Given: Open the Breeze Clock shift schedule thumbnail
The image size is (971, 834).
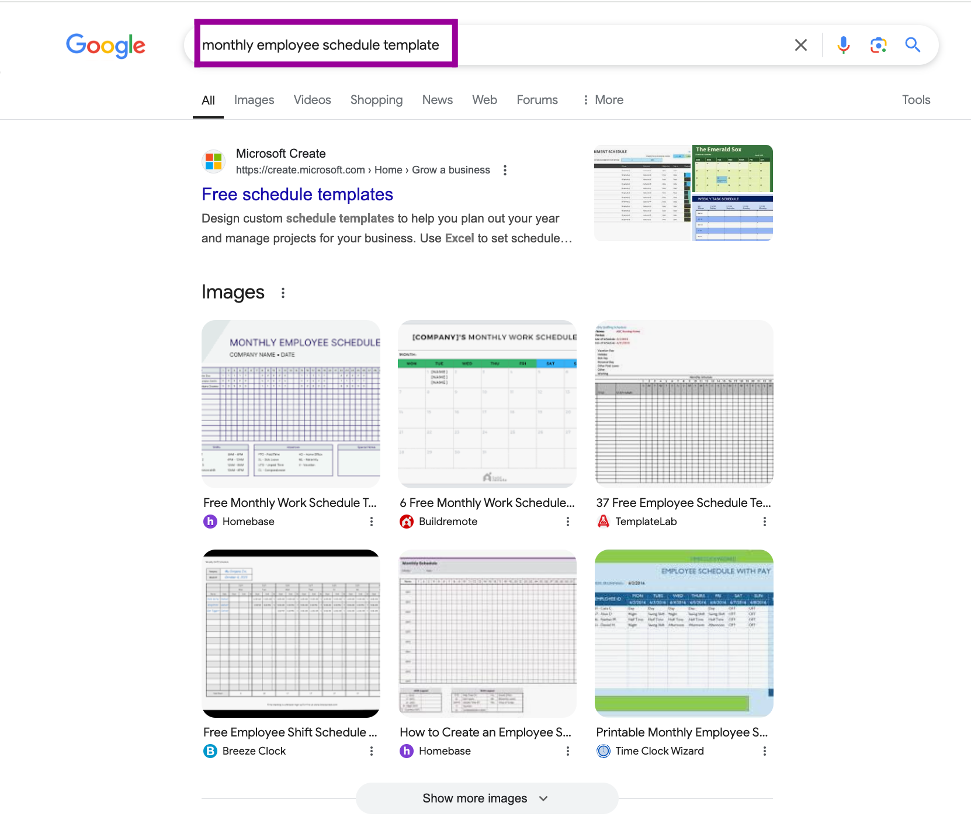Looking at the screenshot, I should tap(291, 634).
